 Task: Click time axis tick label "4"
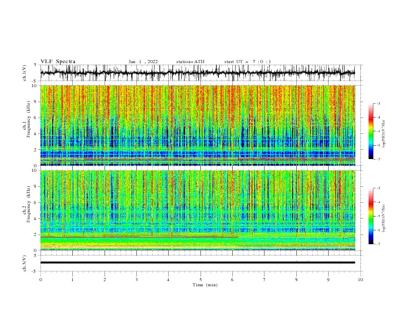pos(168,280)
